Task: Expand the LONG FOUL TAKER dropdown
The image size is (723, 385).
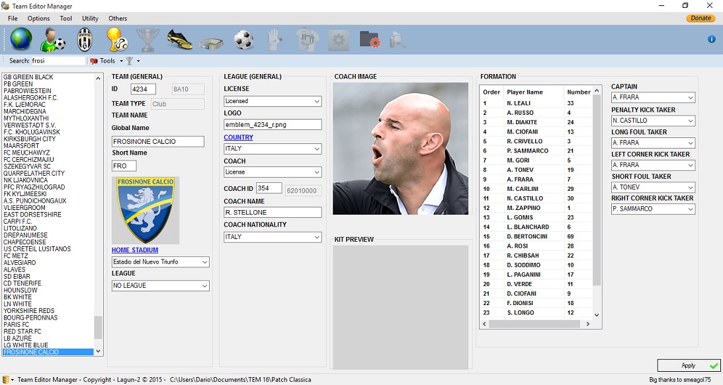Action: (653, 143)
